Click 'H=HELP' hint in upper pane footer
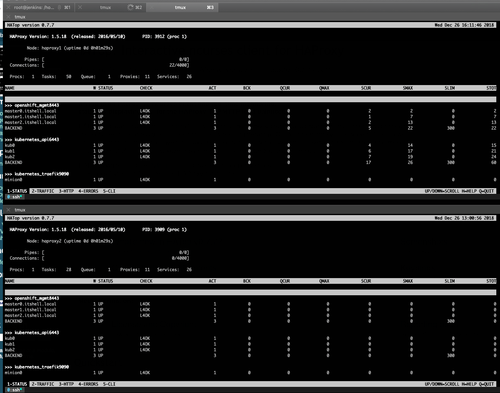This screenshot has height=393, width=500. click(x=469, y=191)
